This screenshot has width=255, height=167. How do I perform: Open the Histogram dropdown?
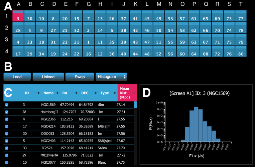pos(111,77)
